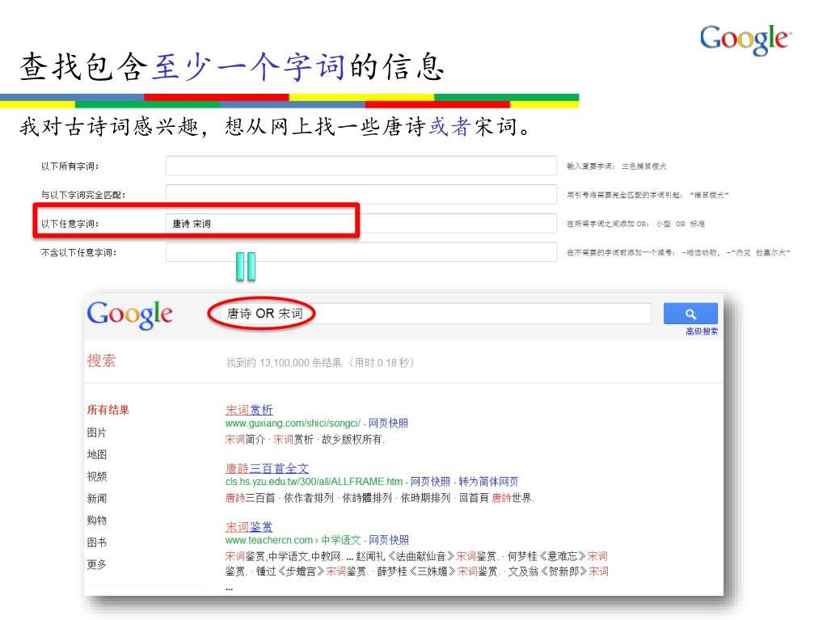
Task: Open 网页快照 for the cls.hs.yzu.edu.tw result
Action: tap(430, 482)
